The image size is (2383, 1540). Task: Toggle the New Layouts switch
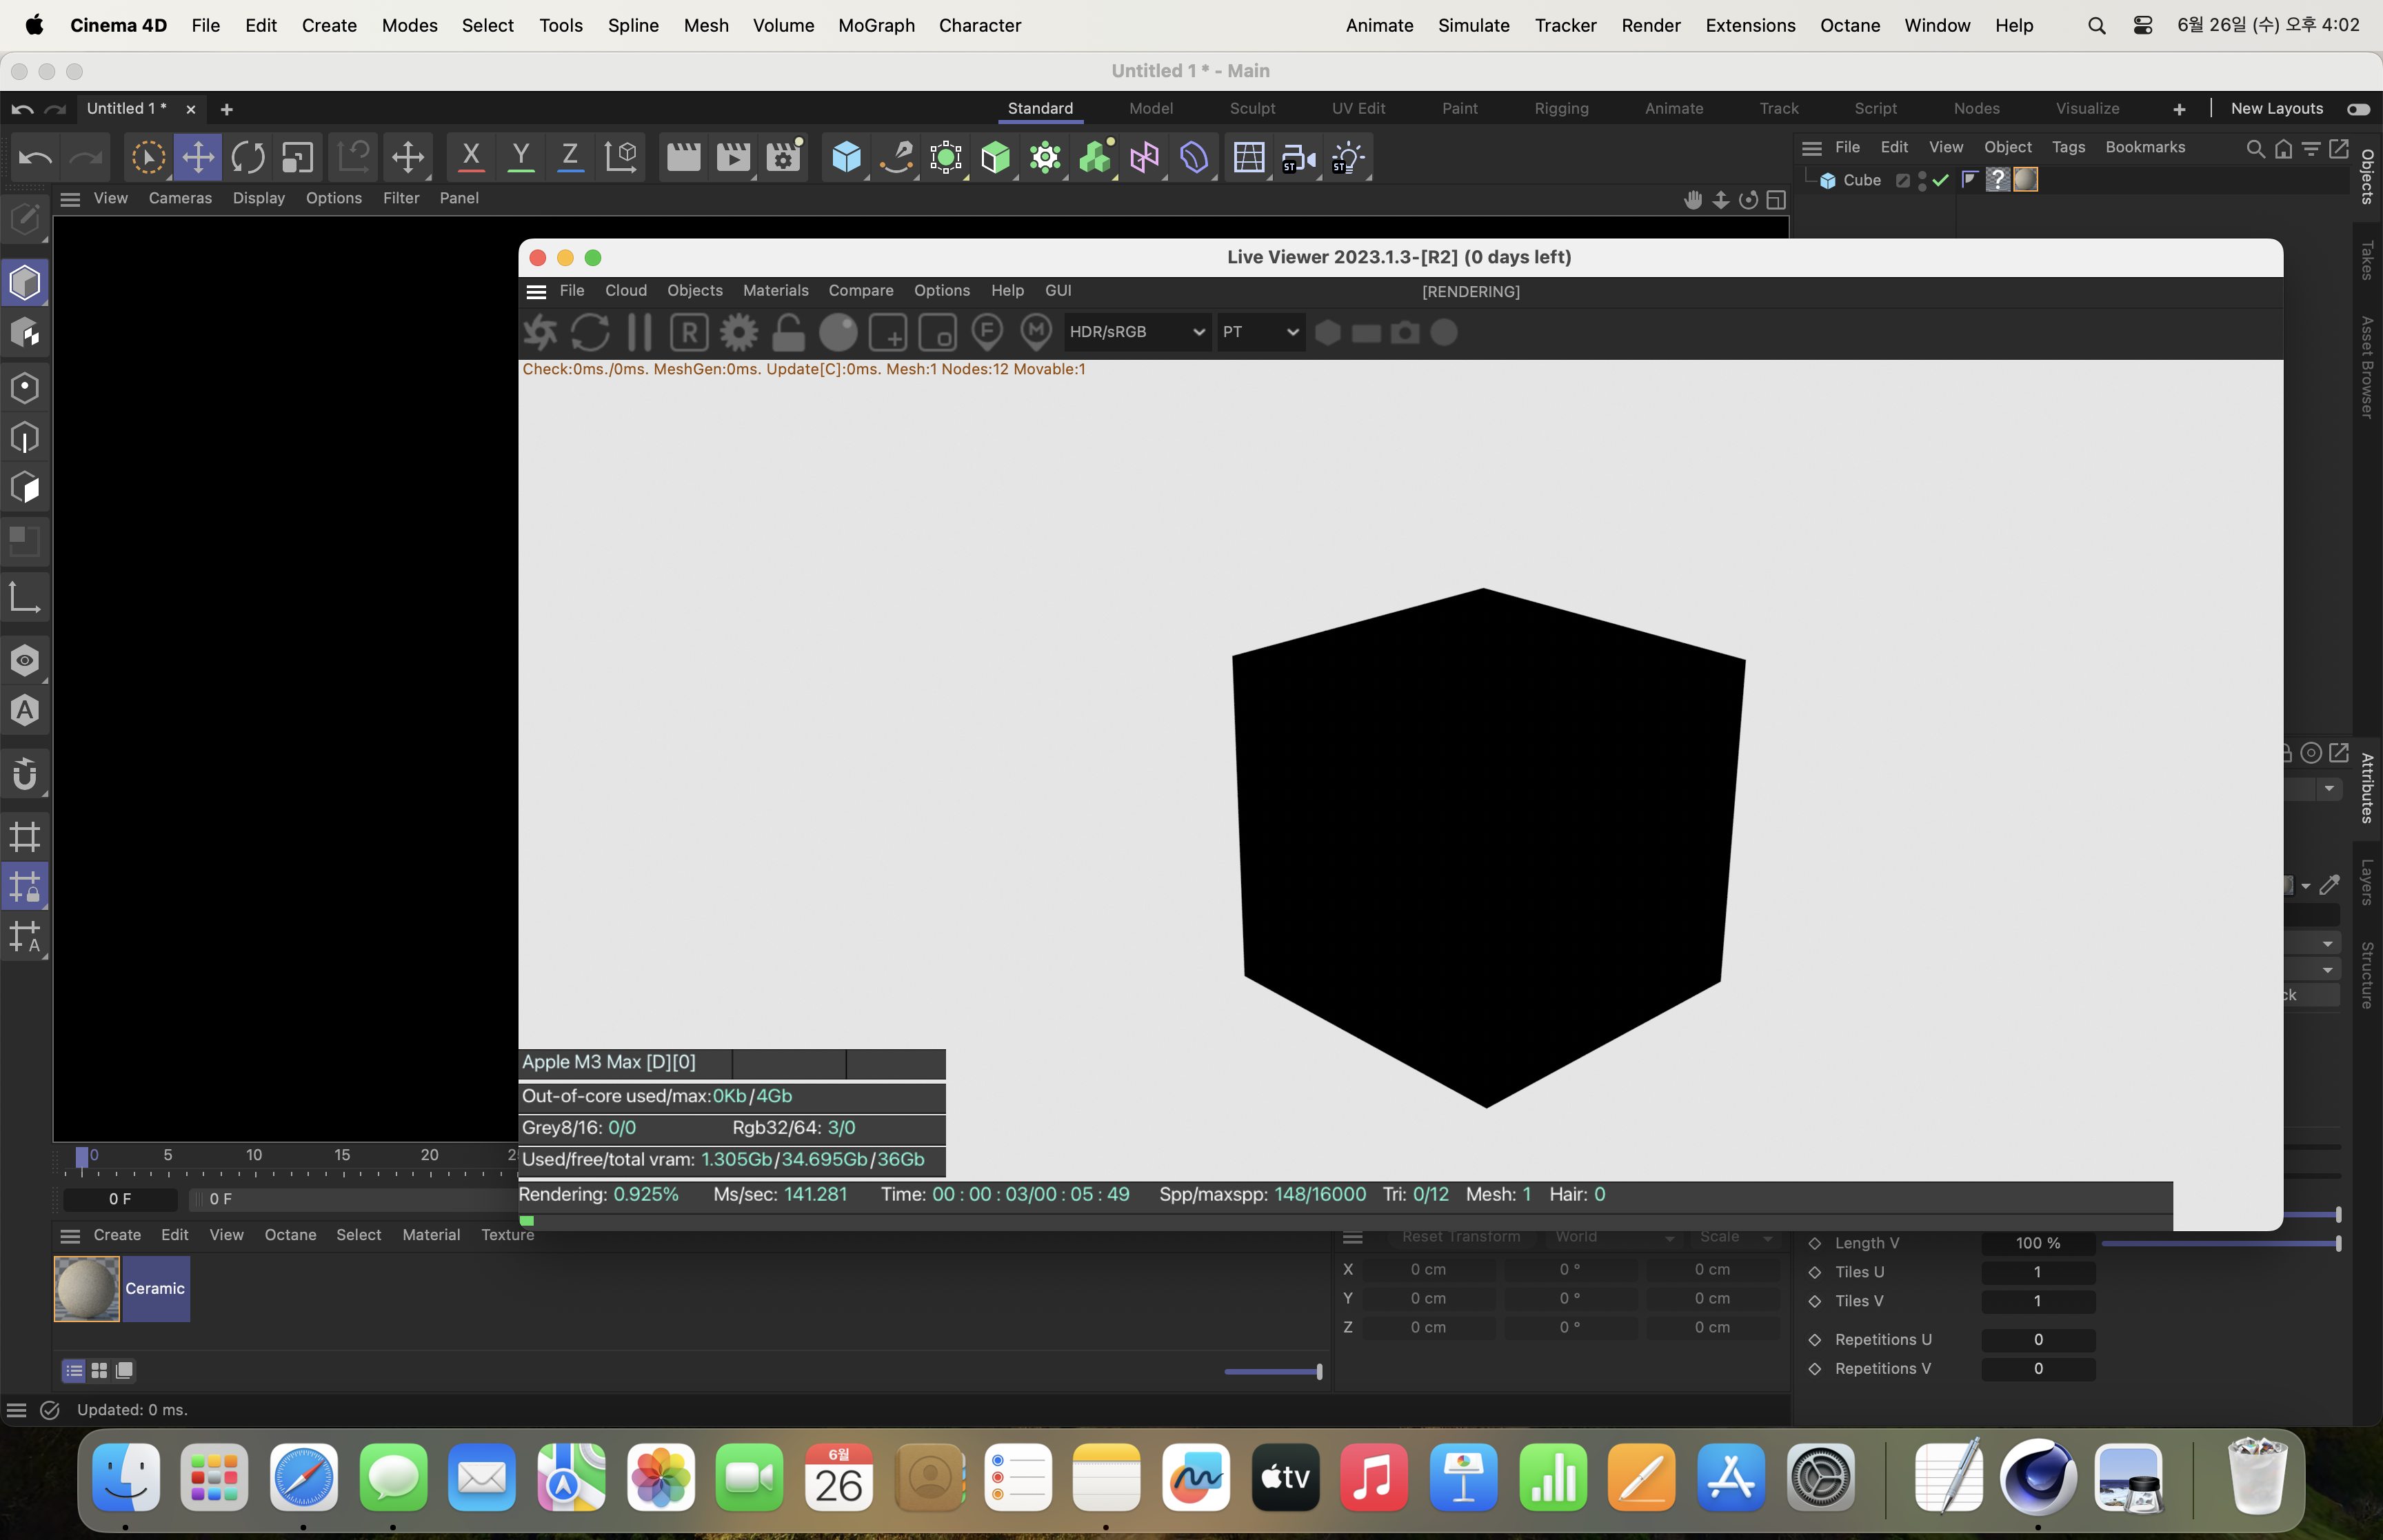[2358, 109]
